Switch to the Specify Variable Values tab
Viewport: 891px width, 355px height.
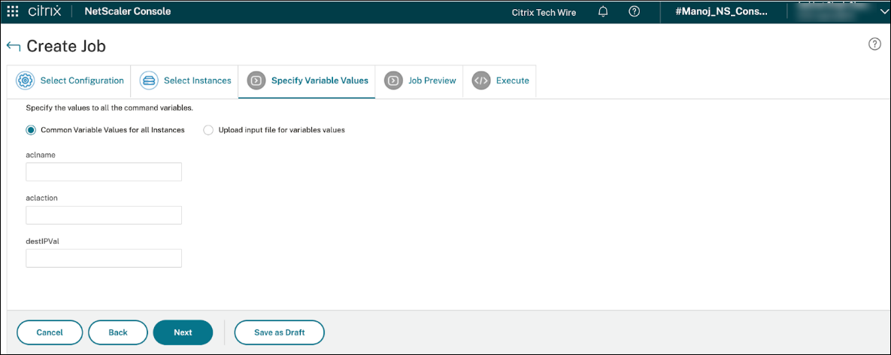(319, 80)
